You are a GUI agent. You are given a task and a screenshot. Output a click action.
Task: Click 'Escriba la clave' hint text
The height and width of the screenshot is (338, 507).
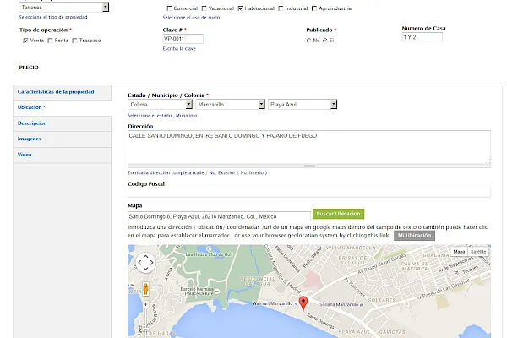[179, 48]
